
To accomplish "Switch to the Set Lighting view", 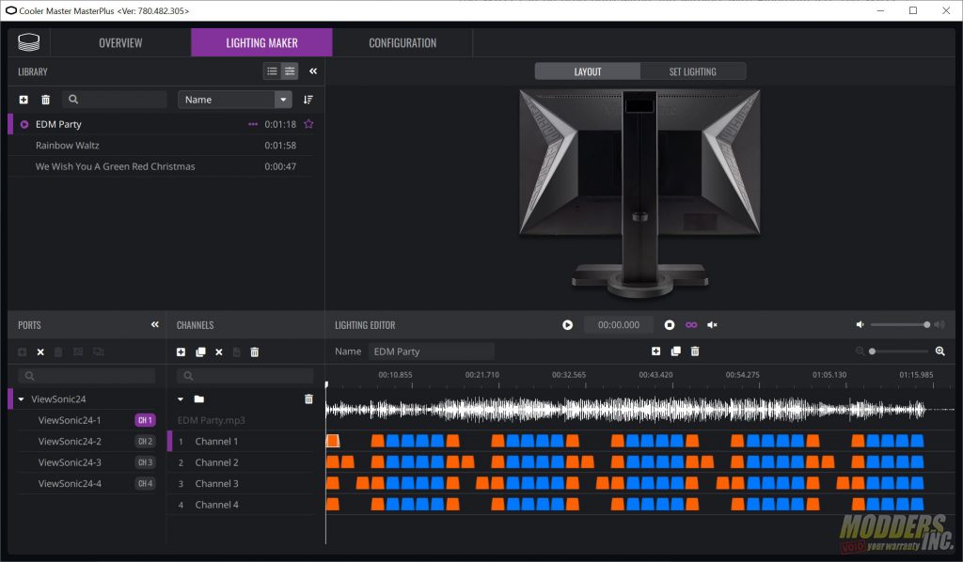I will [693, 71].
